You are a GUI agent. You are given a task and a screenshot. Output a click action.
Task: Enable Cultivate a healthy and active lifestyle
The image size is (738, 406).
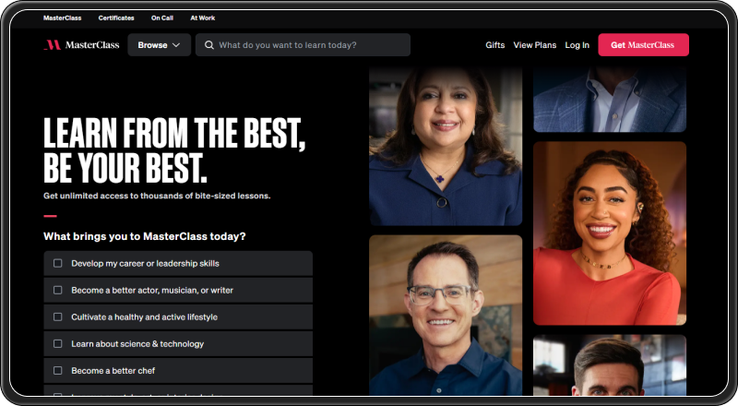tap(57, 316)
